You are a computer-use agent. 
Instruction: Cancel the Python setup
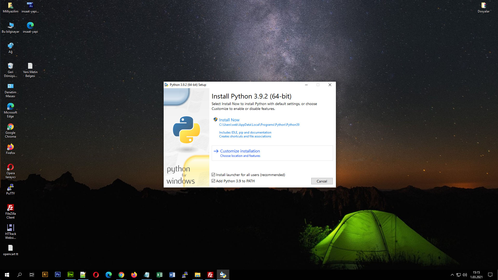click(322, 181)
